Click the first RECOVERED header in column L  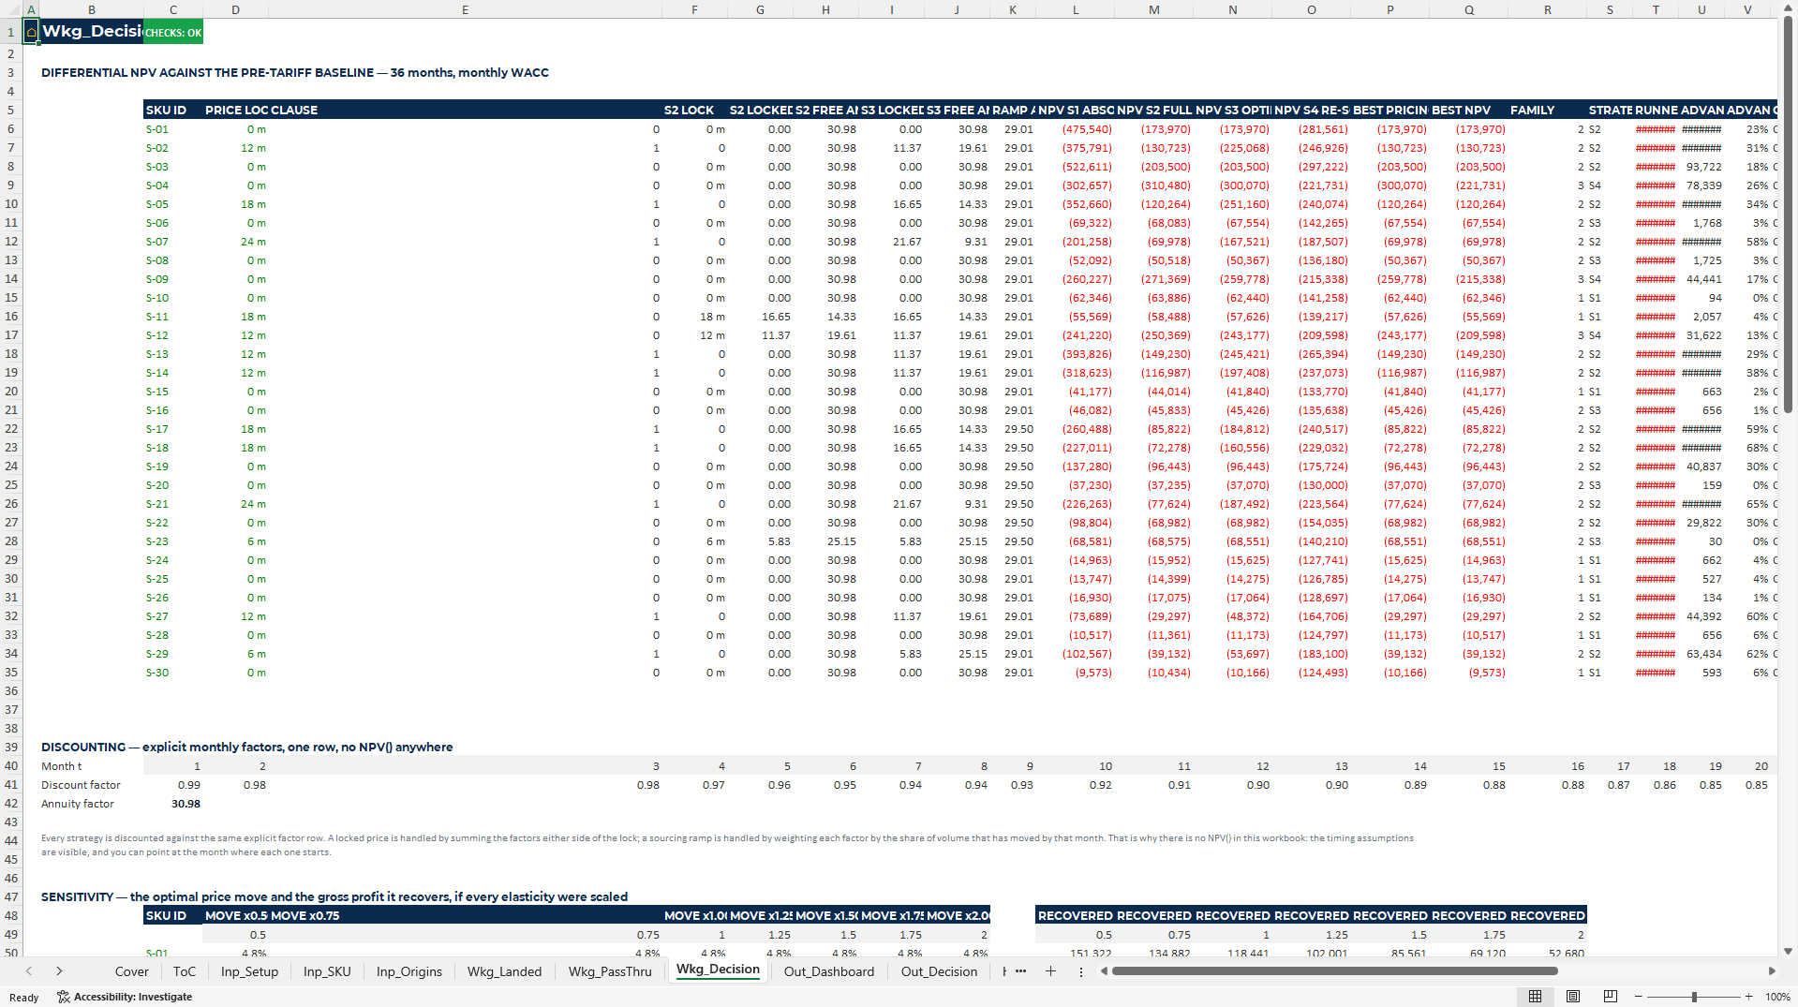pos(1075,915)
